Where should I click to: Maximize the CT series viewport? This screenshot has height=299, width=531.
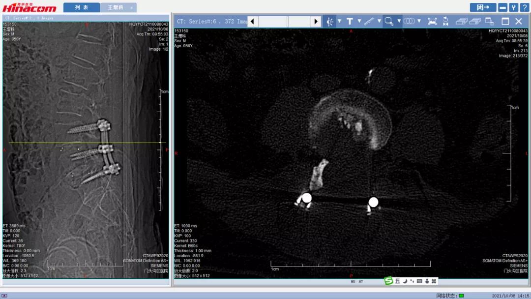505,21
